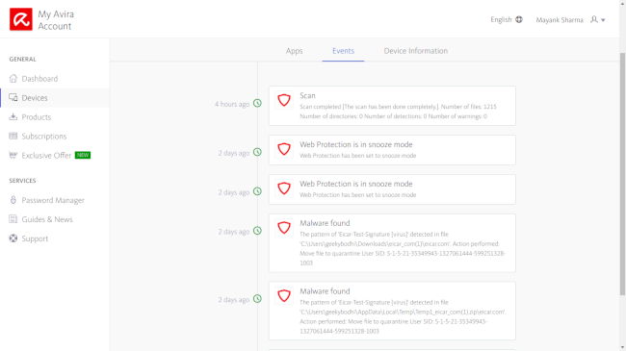The image size is (626, 351).
Task: Click the page vertical scrollbar thumb
Action: (x=622, y=173)
